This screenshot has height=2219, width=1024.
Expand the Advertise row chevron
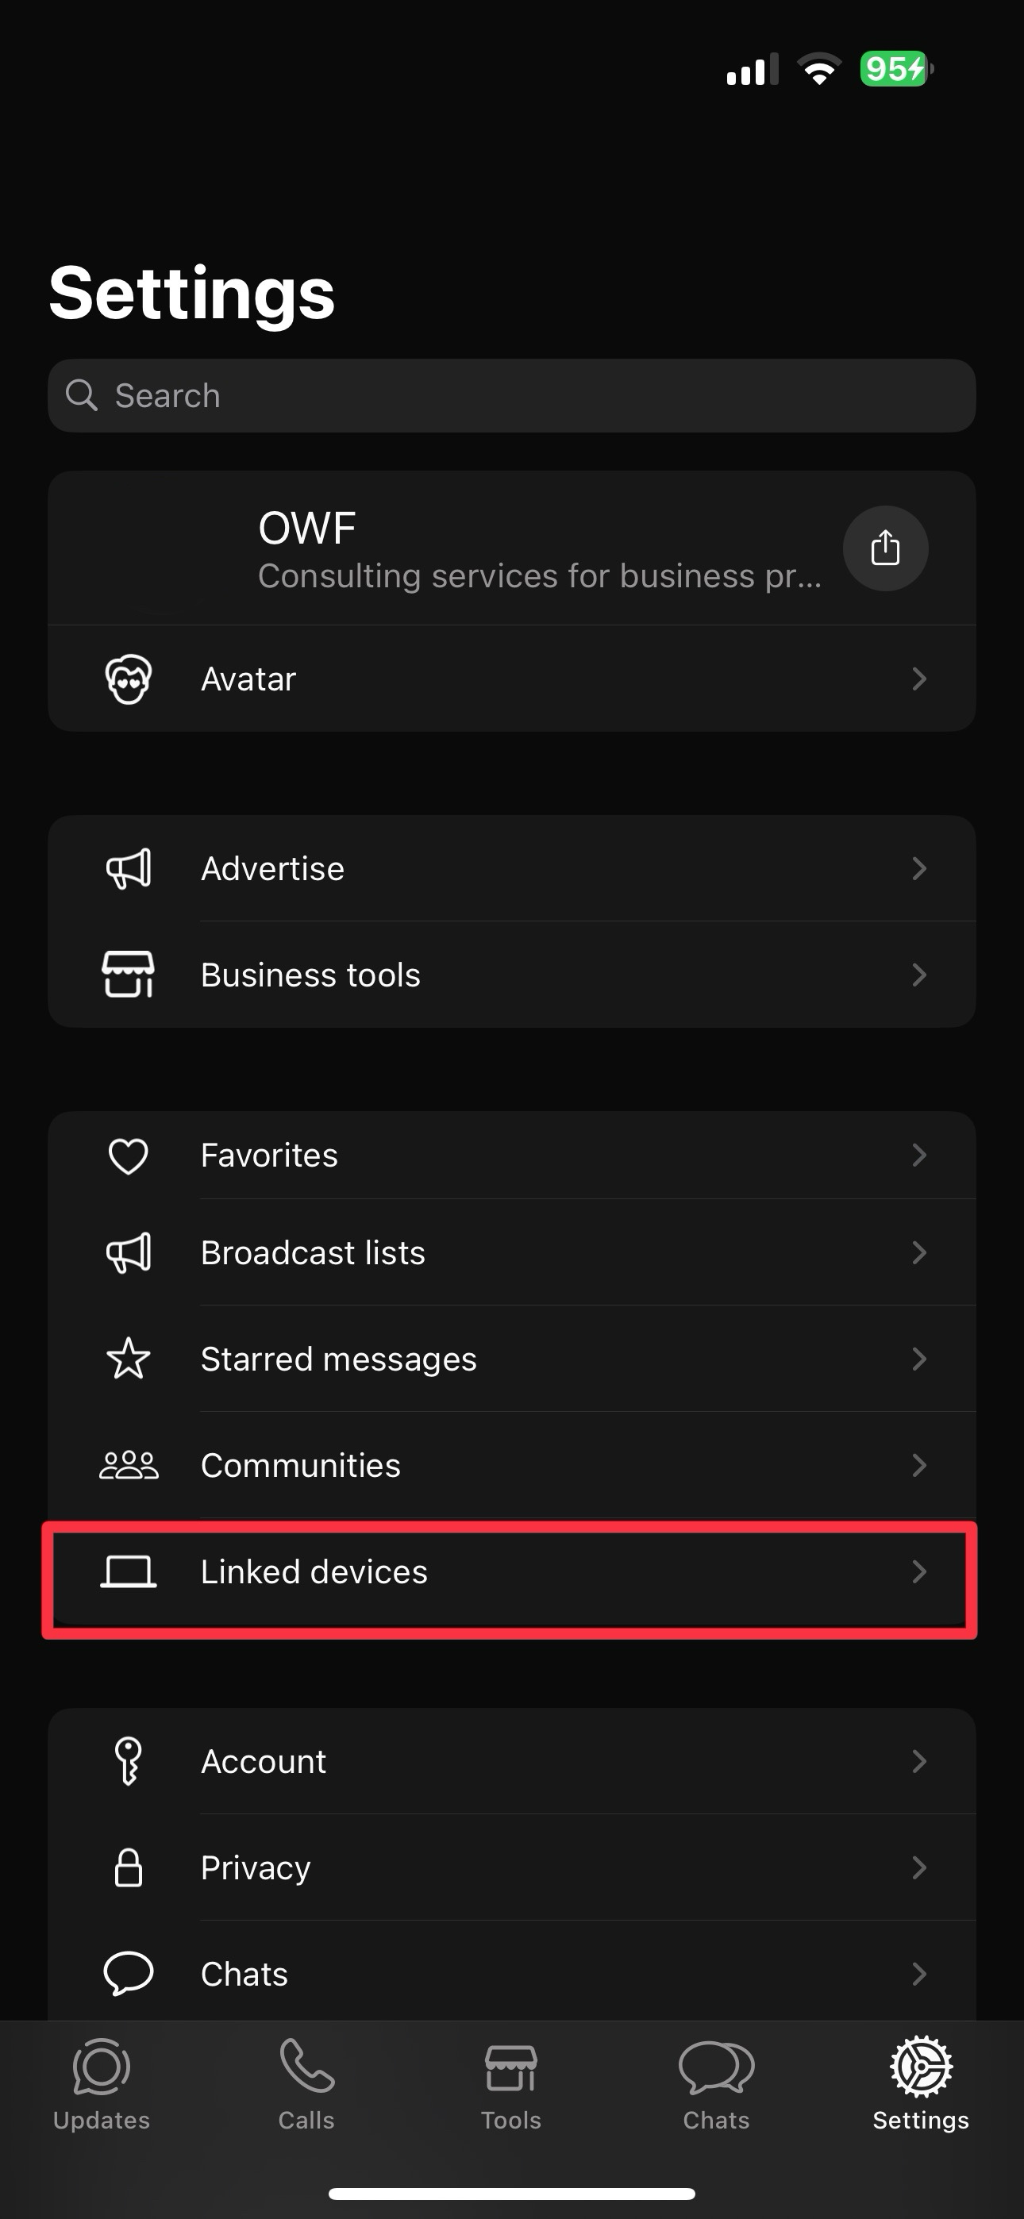coord(919,868)
